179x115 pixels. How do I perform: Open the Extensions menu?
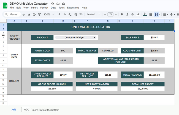pos(73,8)
